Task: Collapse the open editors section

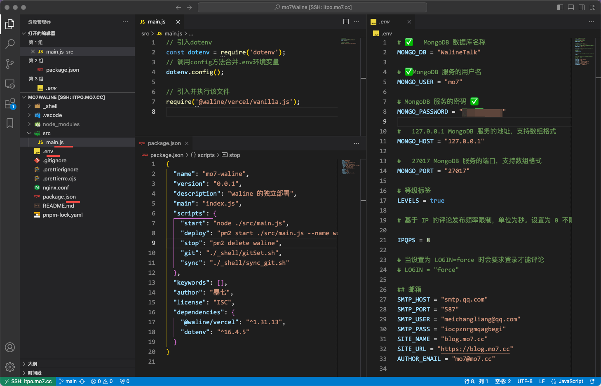Action: point(77,33)
